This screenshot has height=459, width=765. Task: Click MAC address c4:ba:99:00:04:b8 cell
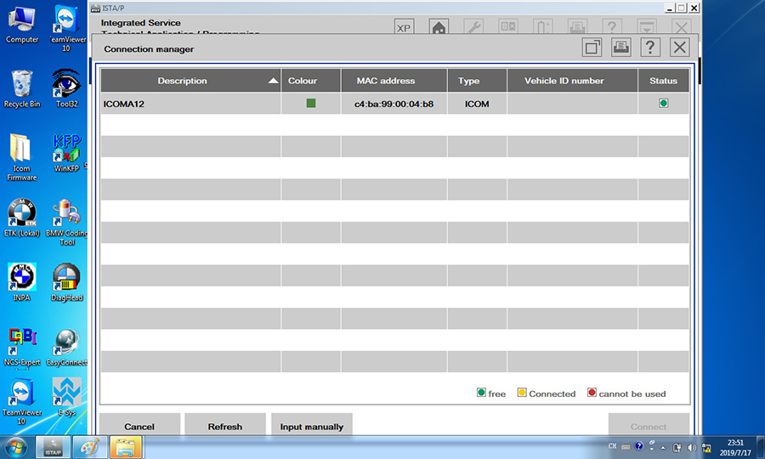[394, 104]
